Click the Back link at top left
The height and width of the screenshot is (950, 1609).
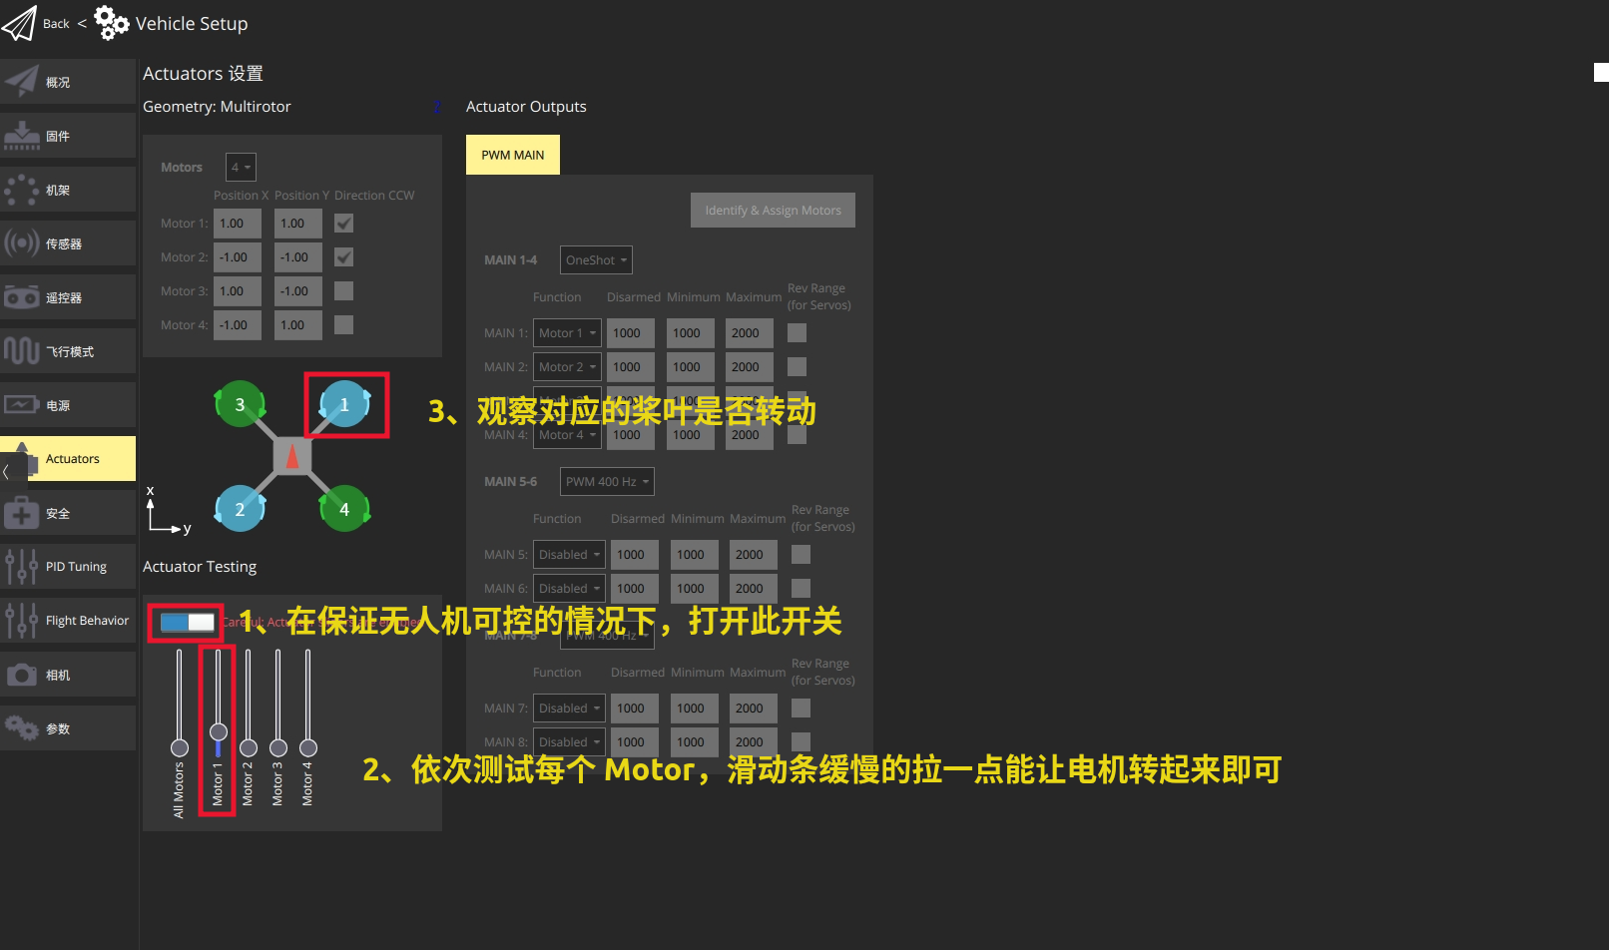click(56, 22)
